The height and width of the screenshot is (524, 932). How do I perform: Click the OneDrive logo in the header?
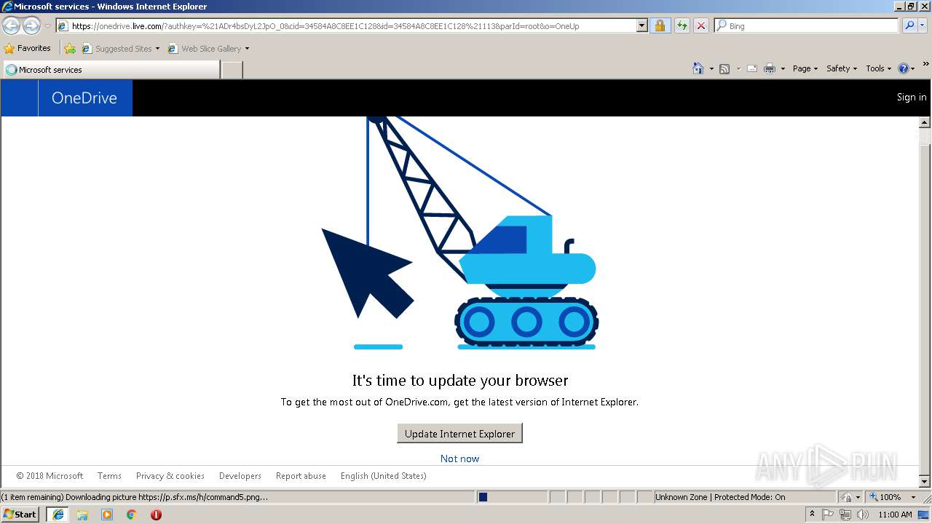[84, 98]
